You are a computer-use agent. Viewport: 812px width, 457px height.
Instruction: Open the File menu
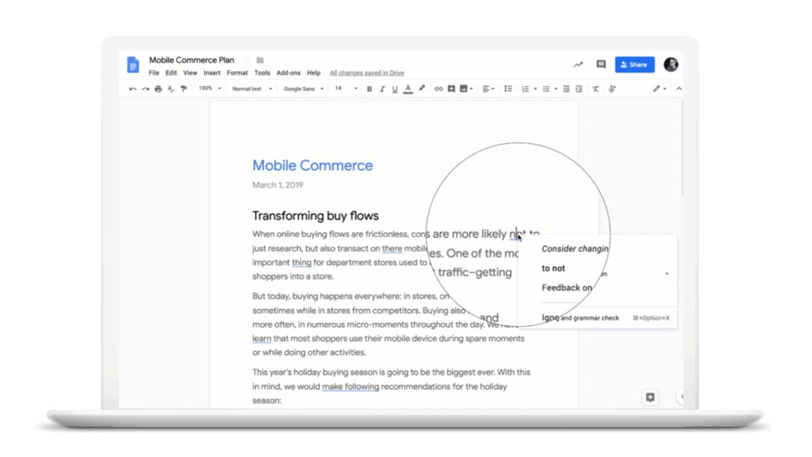coord(154,73)
